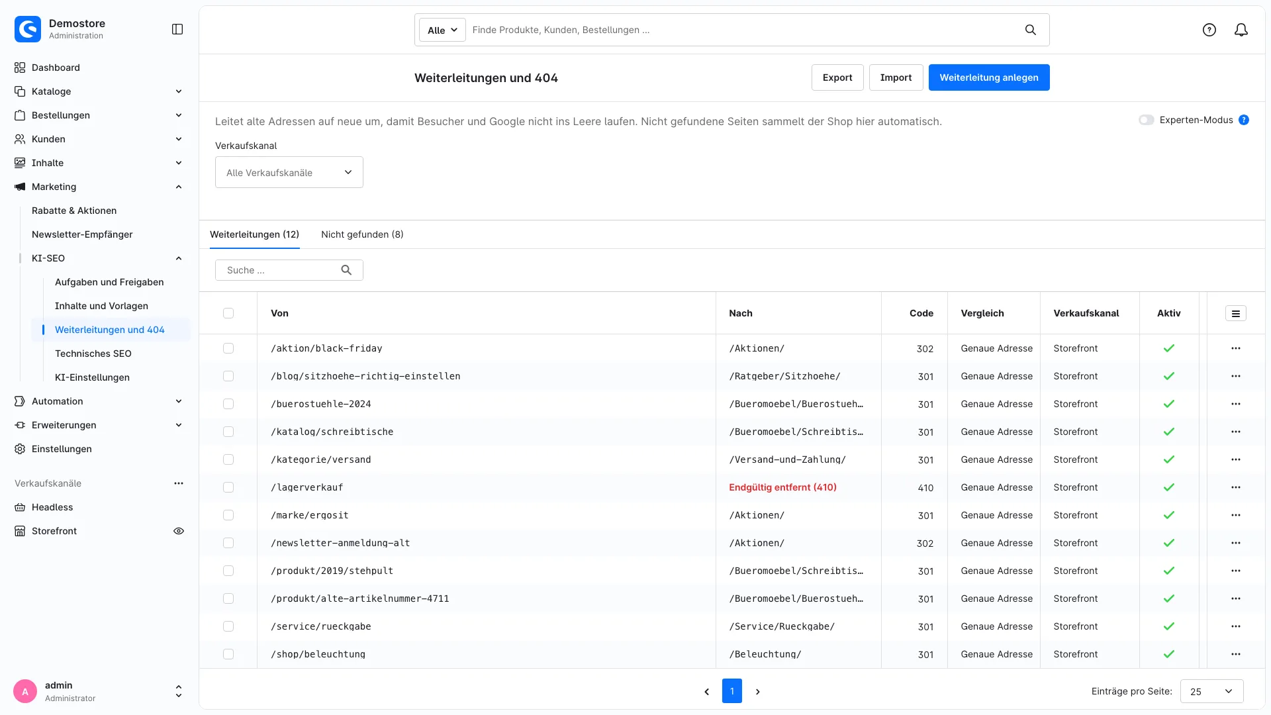1271x715 pixels.
Task: Open the admin user menu
Action: [x=99, y=691]
